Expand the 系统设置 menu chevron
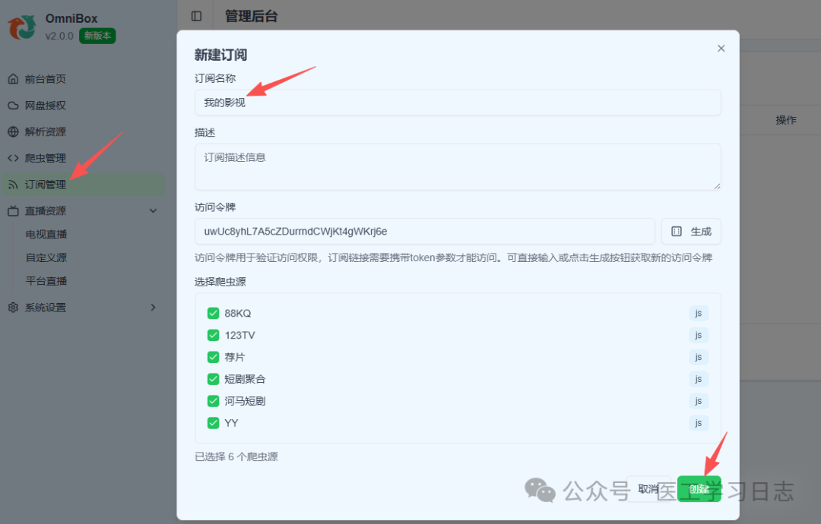The image size is (821, 524). click(152, 307)
